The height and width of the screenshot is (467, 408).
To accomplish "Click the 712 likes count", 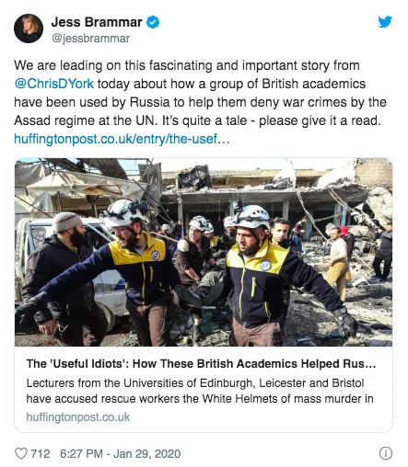I will click(x=41, y=453).
